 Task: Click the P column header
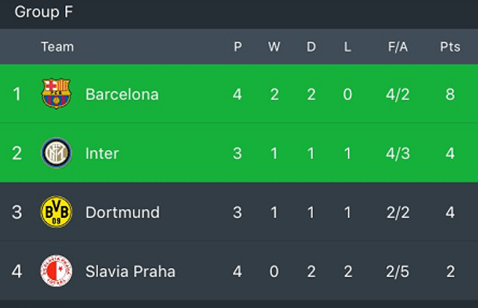[238, 46]
